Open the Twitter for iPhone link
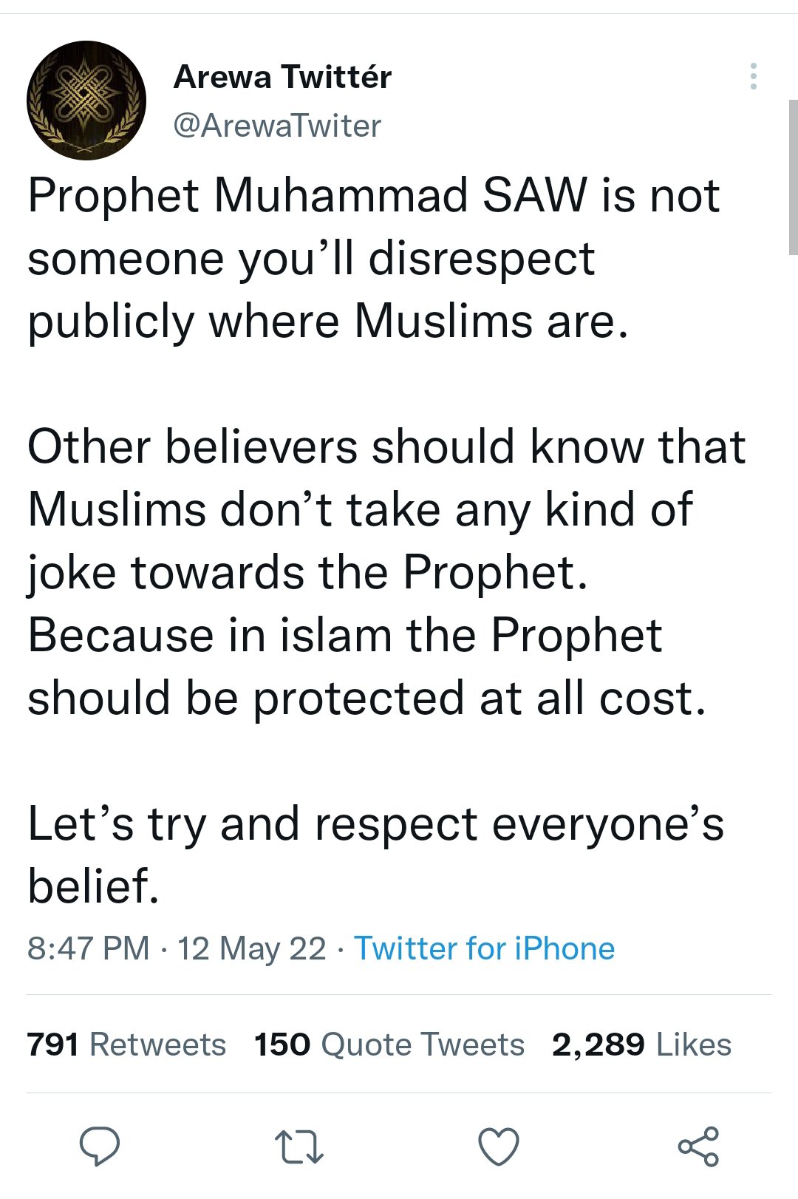The width and height of the screenshot is (798, 1199). tap(485, 948)
